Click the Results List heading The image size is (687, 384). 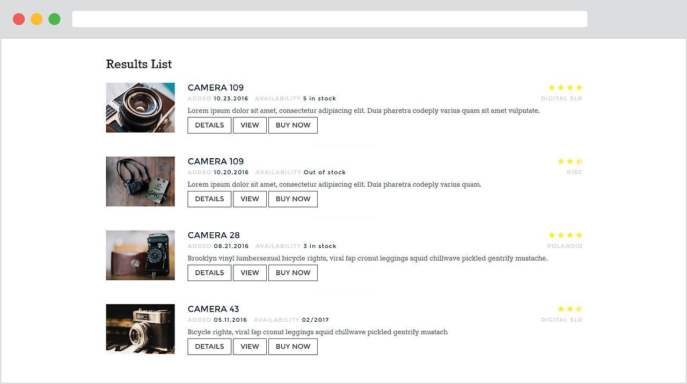click(139, 64)
